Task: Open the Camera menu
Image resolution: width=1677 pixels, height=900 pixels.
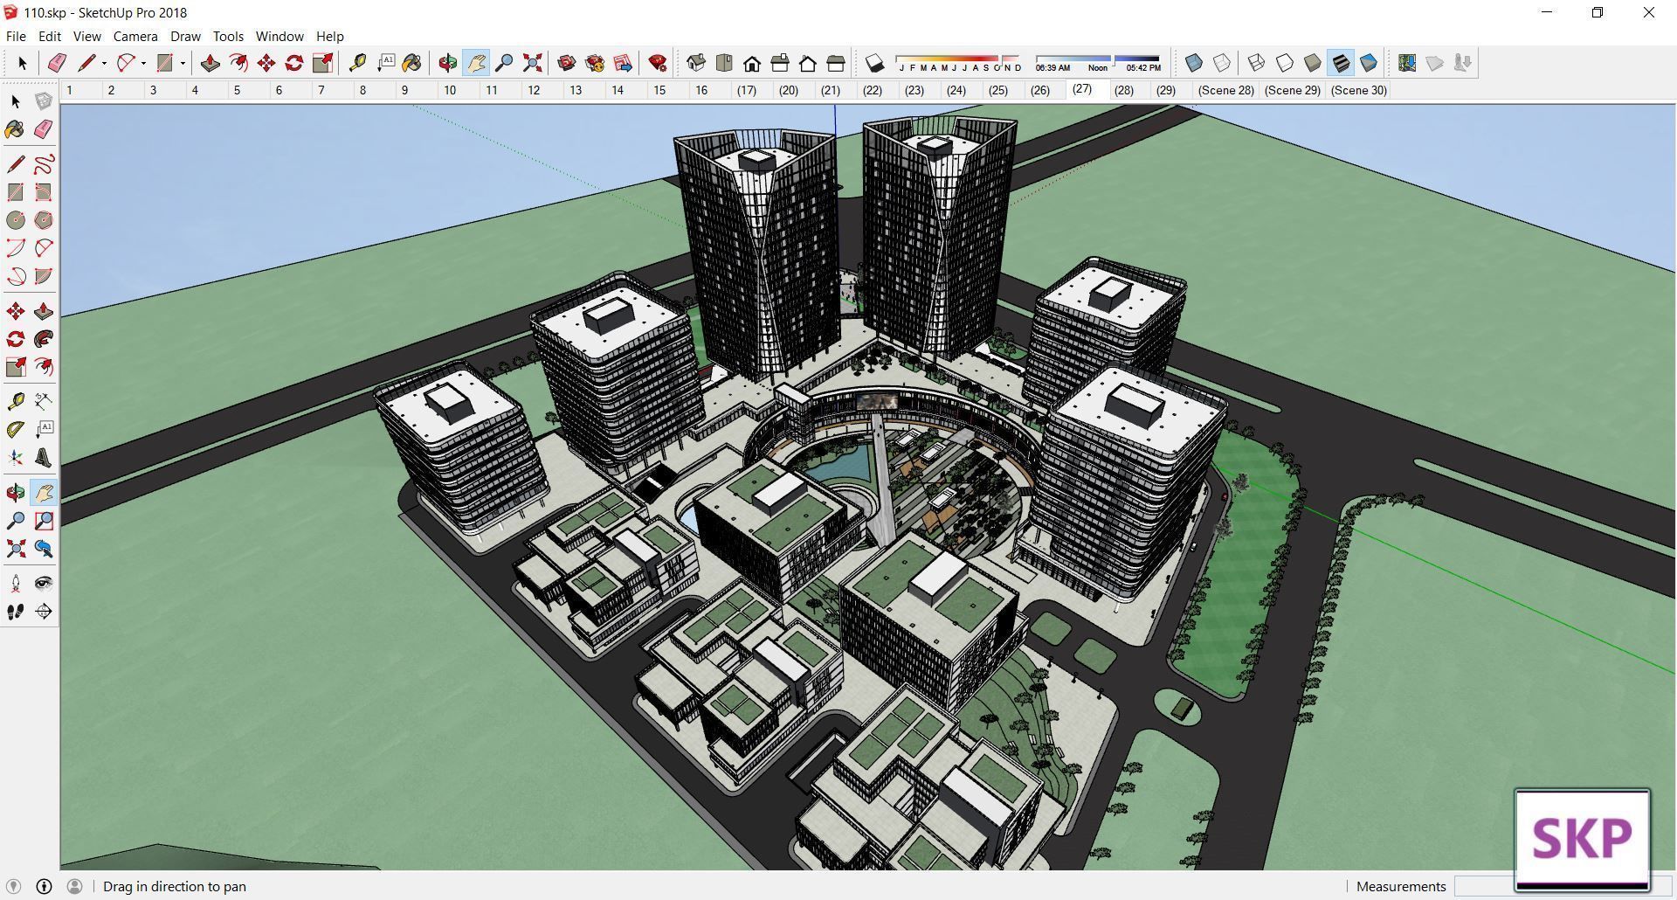Action: point(135,36)
